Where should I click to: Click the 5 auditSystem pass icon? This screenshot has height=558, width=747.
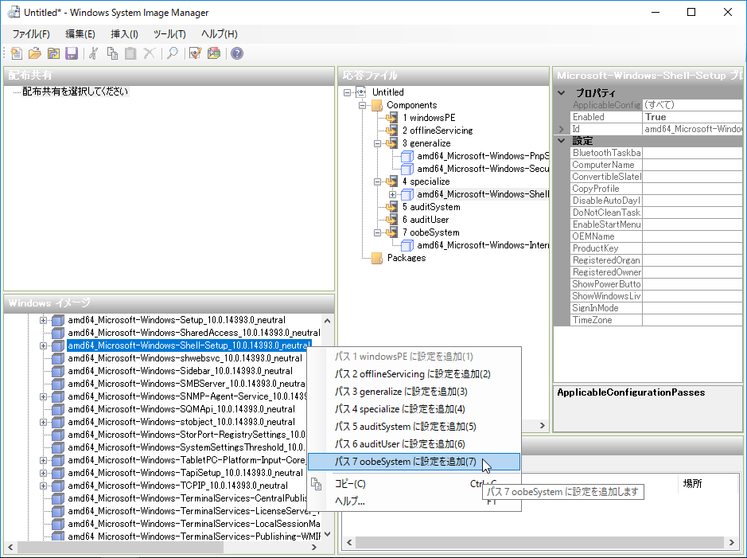point(391,207)
